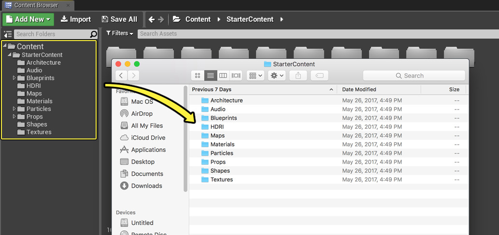
Task: Select Finder list view toggle
Action: click(x=210, y=76)
